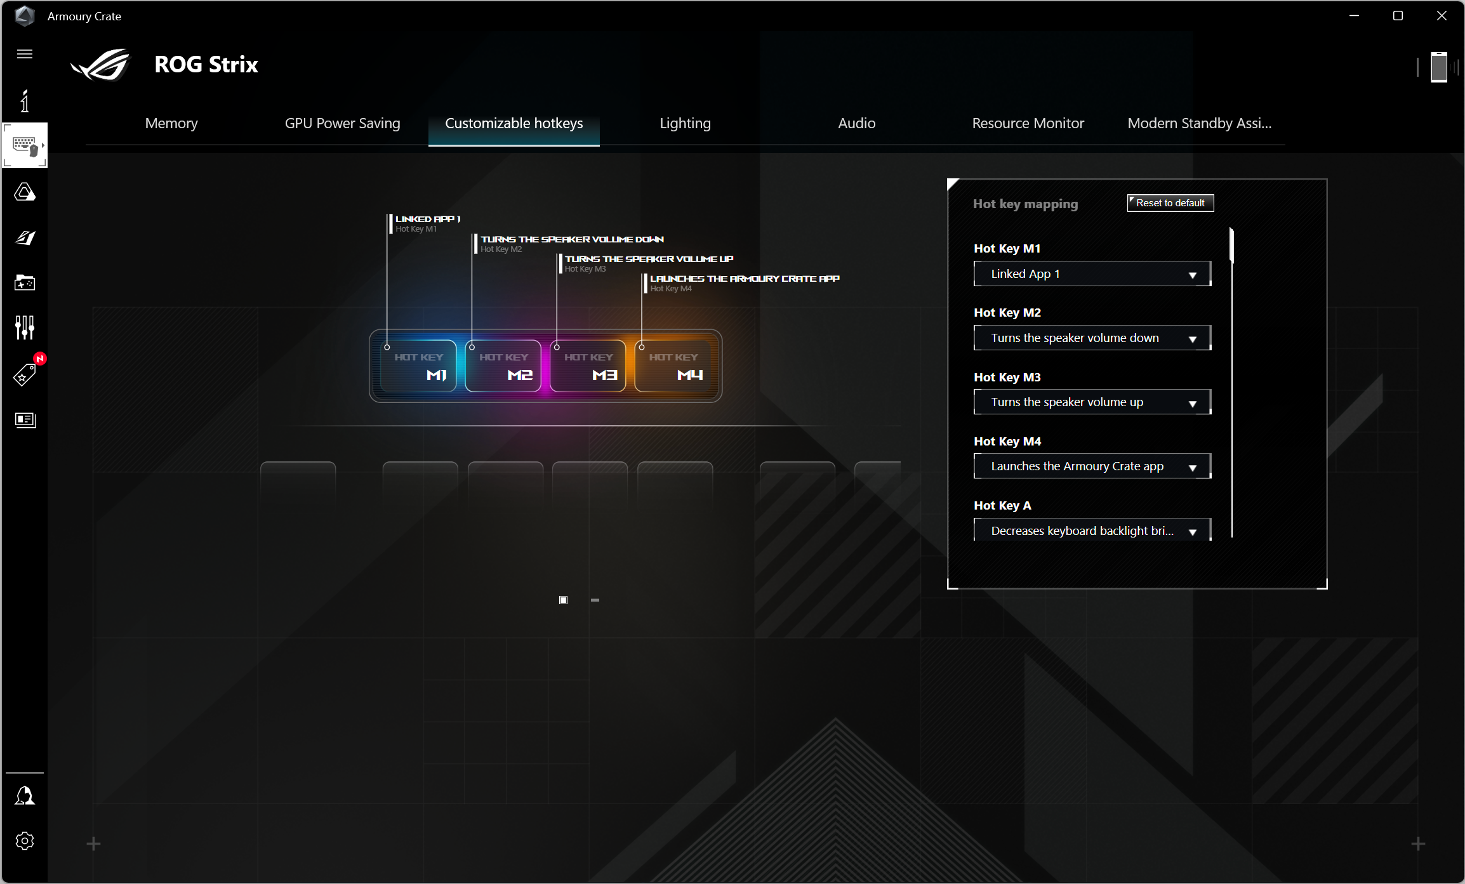
Task: Open User Center profile icon
Action: pos(25,796)
